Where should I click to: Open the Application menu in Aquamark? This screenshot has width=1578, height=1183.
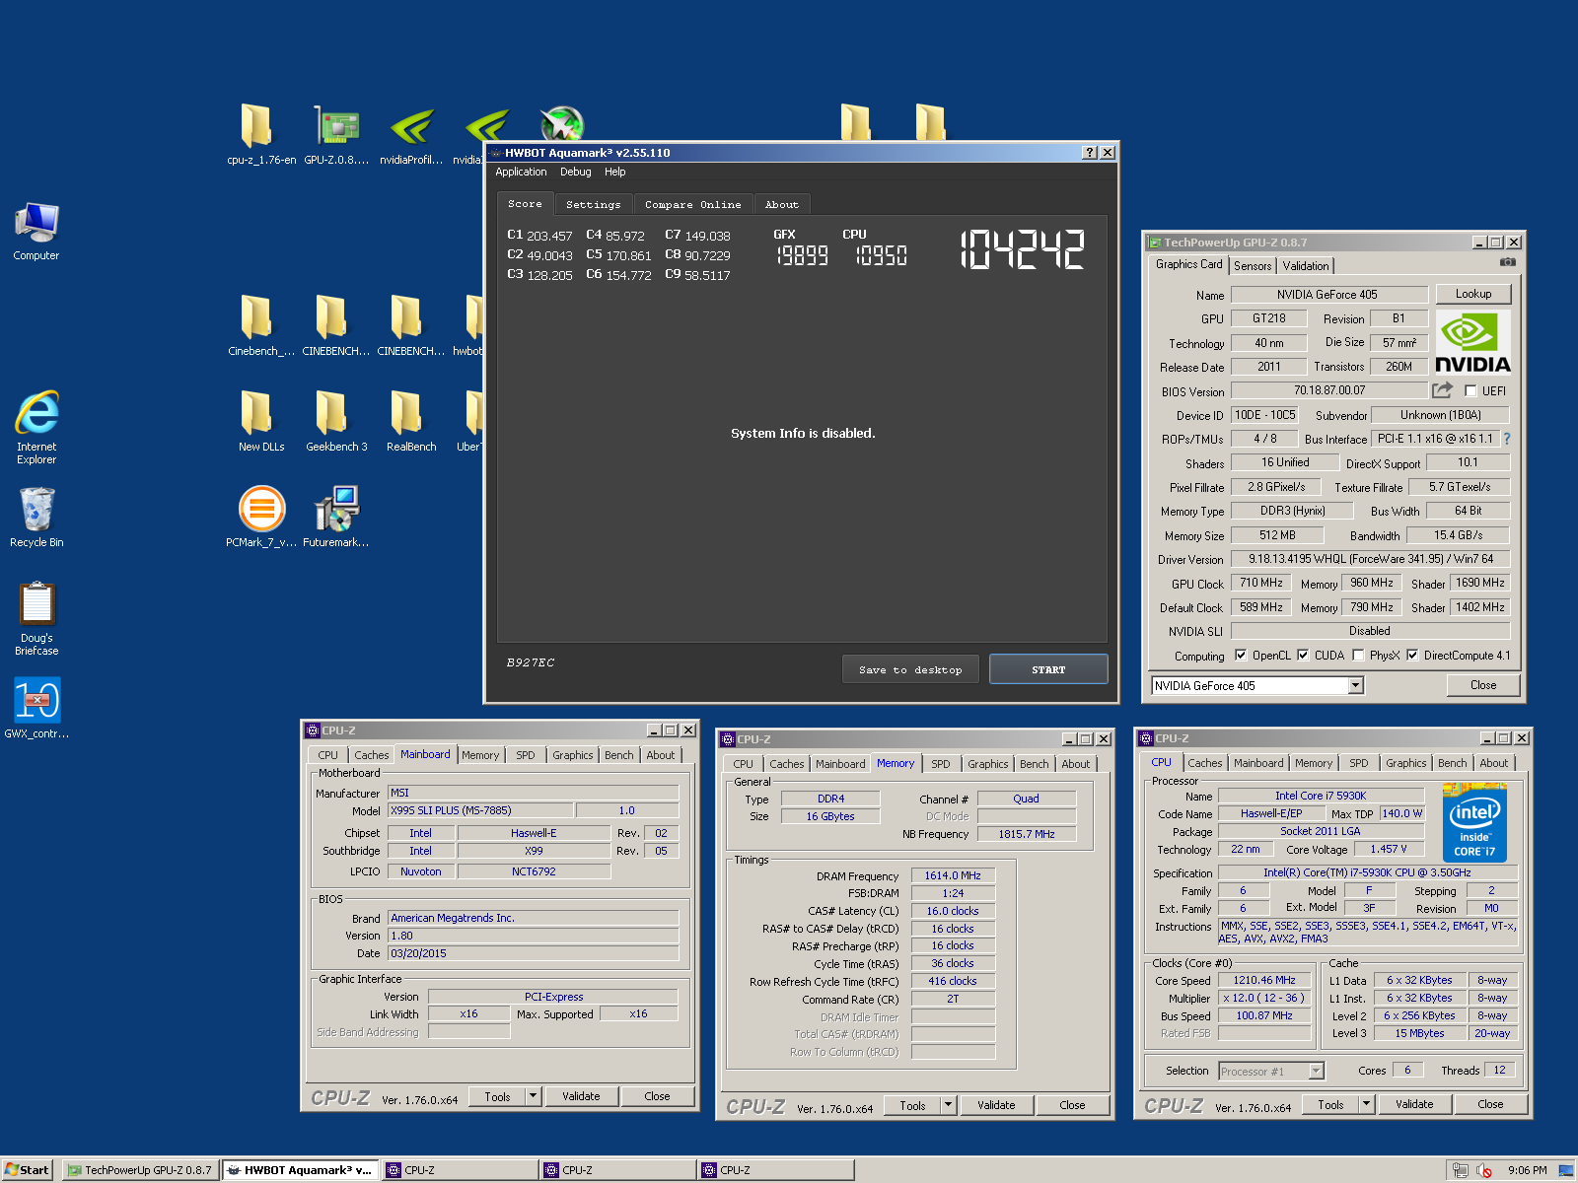521,172
